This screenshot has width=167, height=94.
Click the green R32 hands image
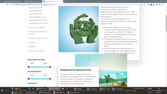pos(79,29)
